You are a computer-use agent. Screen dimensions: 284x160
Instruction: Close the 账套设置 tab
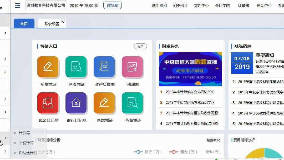pyautogui.click(x=62, y=22)
